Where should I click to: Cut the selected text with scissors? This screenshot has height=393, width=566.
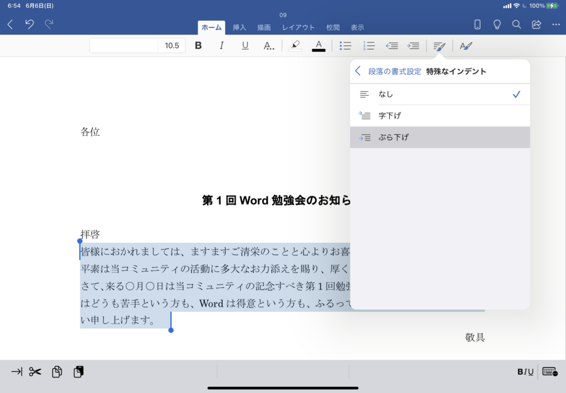click(x=35, y=372)
